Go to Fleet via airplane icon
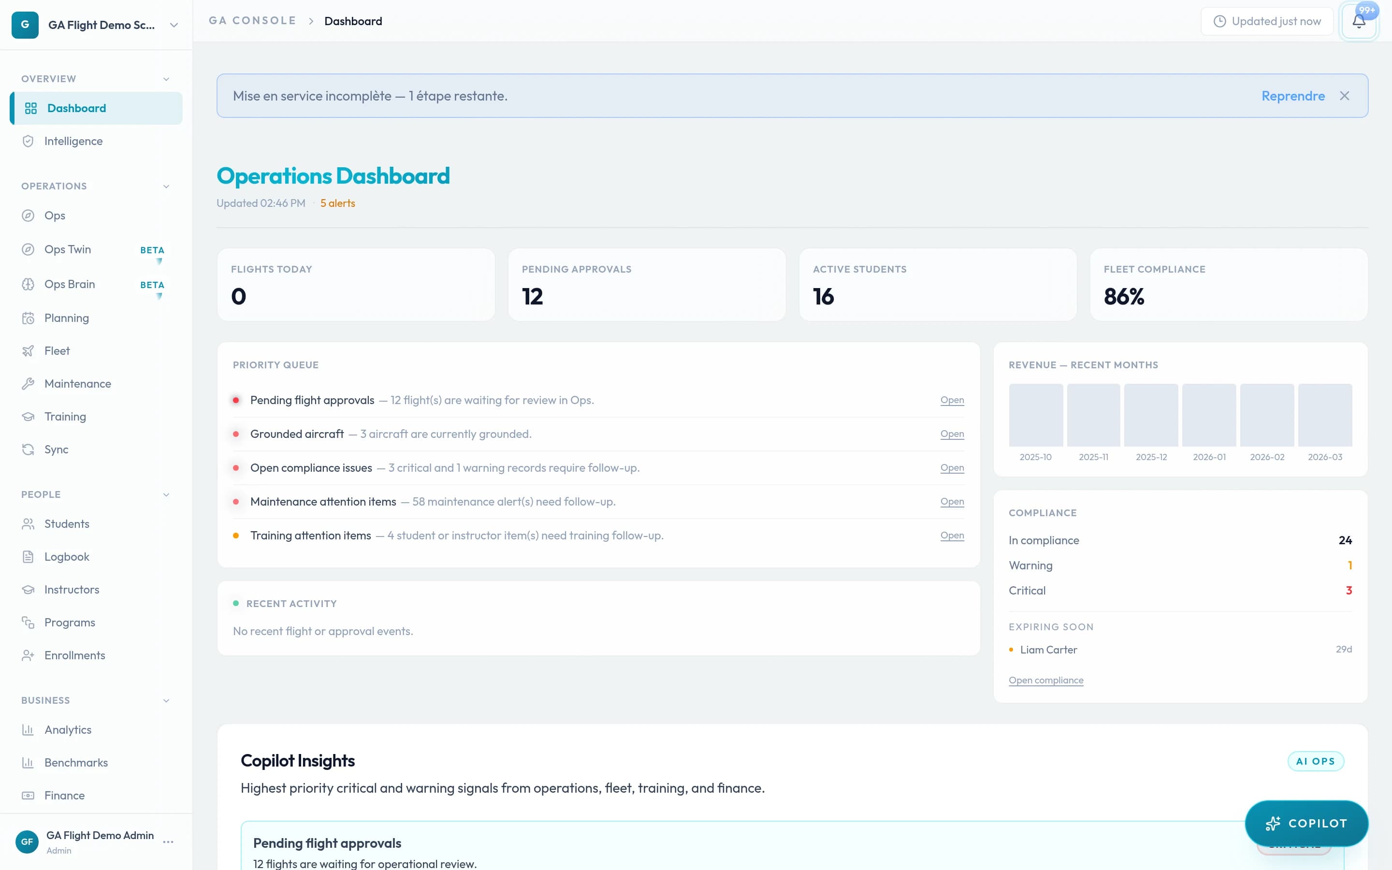Screen dimensions: 1392x870 pyautogui.click(x=57, y=351)
